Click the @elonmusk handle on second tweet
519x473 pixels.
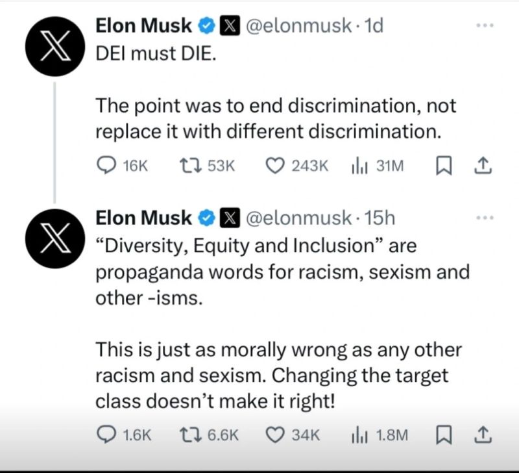[x=298, y=218]
